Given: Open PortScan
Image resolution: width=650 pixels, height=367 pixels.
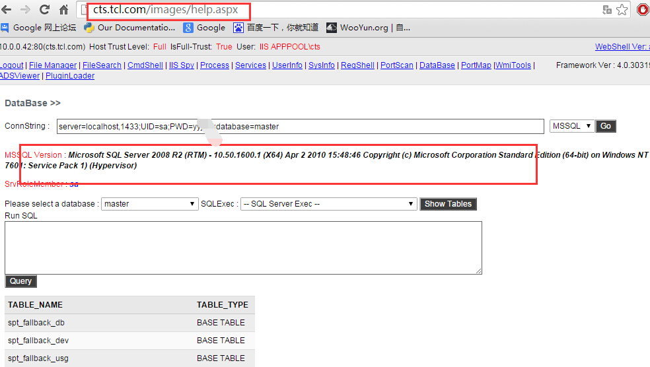Looking at the screenshot, I should (397, 65).
